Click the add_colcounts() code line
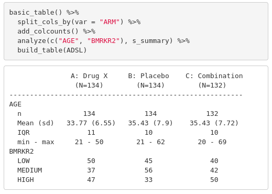 (x=56, y=31)
